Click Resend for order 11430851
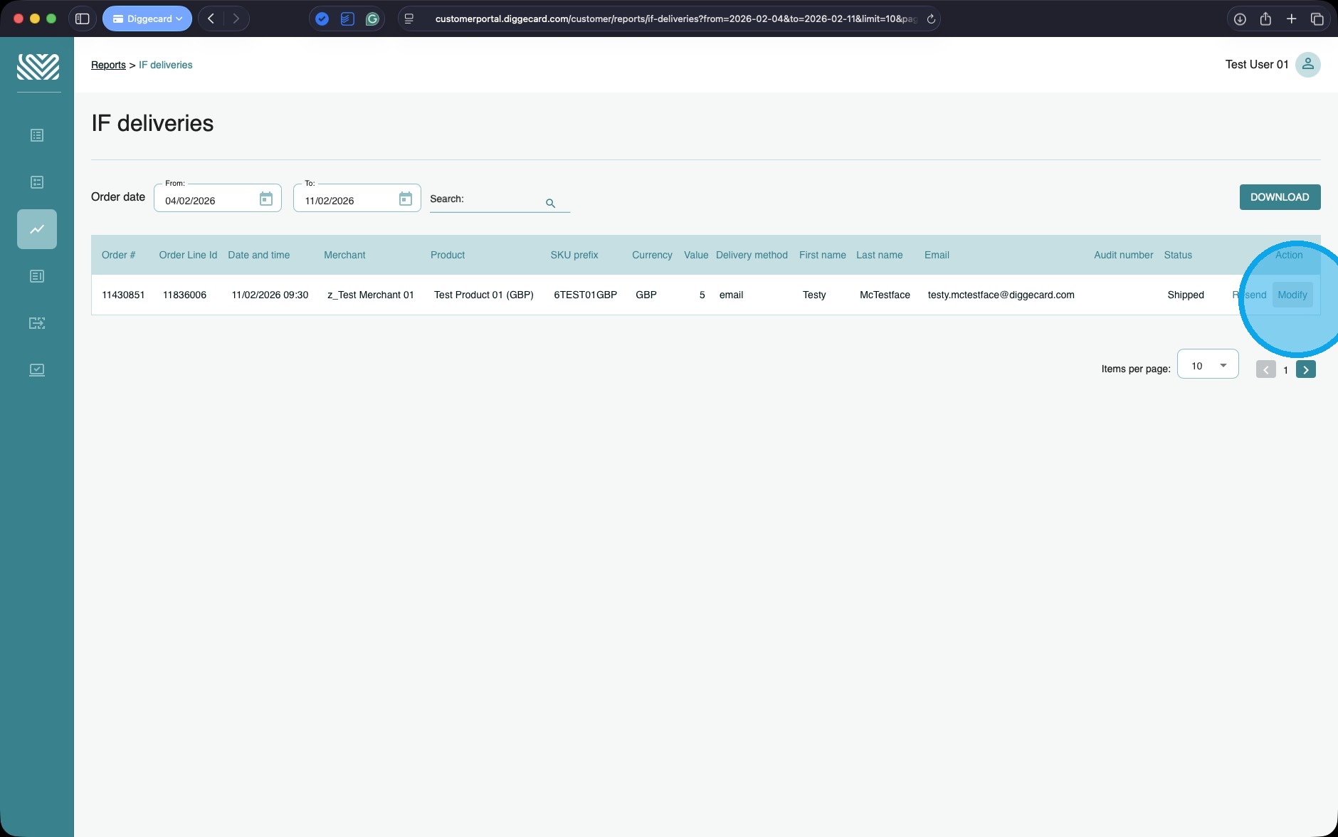The image size is (1338, 837). click(1250, 295)
